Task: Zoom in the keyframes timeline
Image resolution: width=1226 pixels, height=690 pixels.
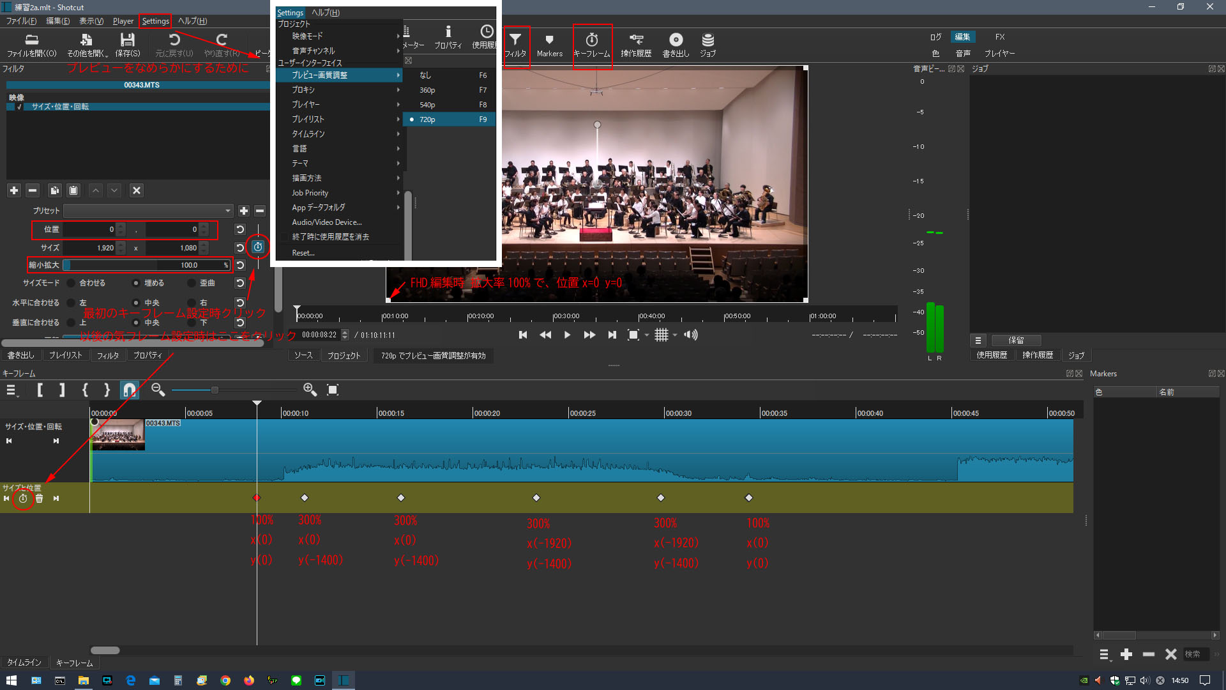Action: tap(310, 390)
